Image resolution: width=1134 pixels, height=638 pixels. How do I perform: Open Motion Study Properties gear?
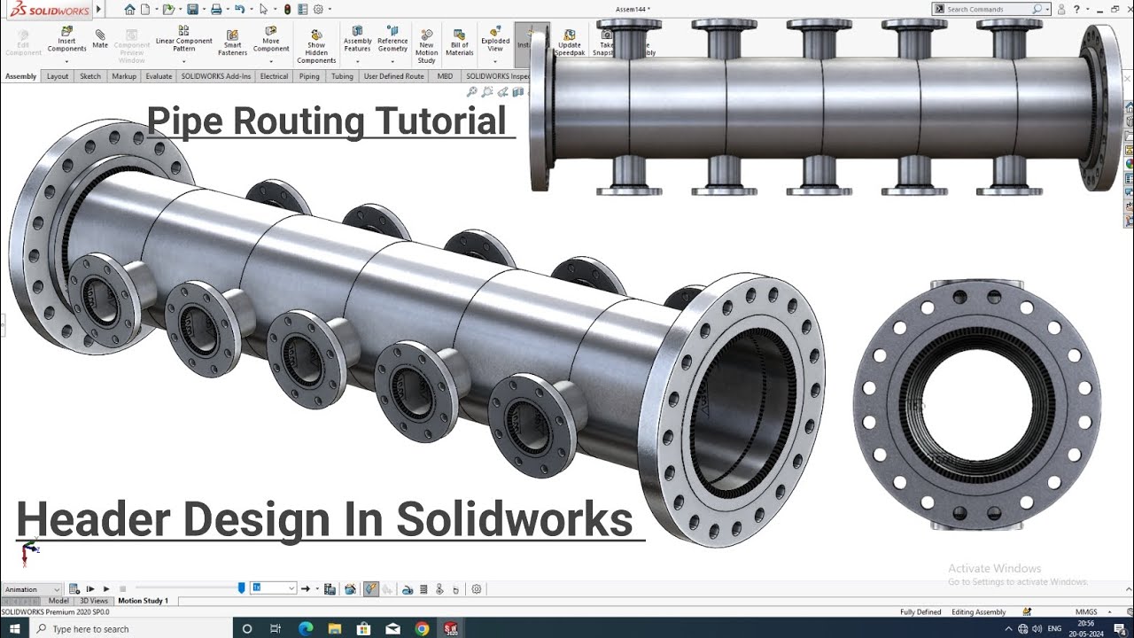(x=477, y=589)
